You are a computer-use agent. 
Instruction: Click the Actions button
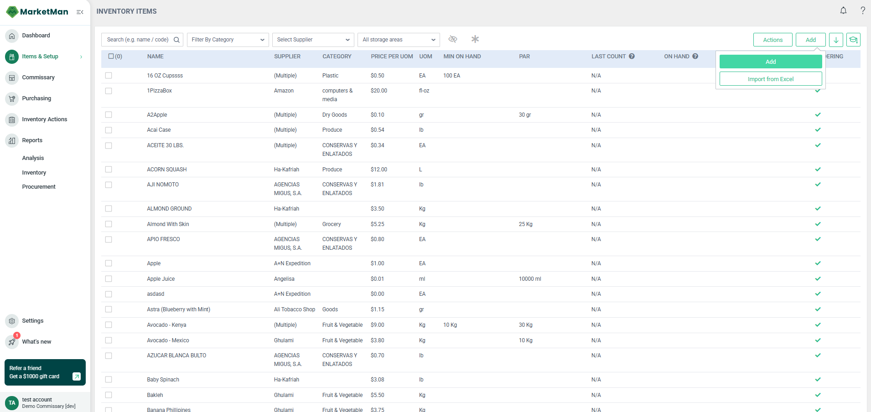click(x=772, y=40)
